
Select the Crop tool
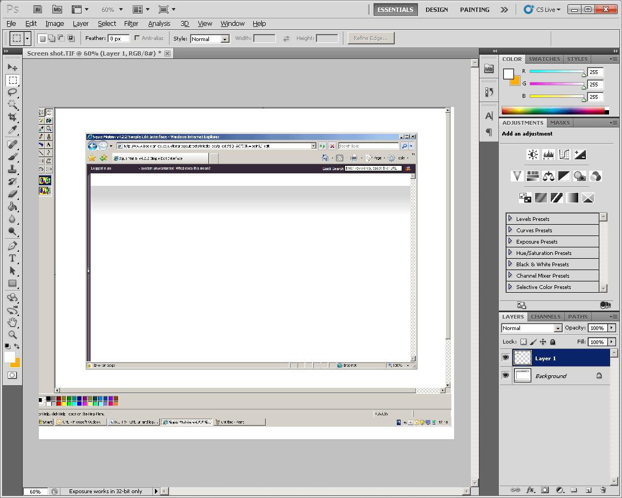[x=12, y=117]
